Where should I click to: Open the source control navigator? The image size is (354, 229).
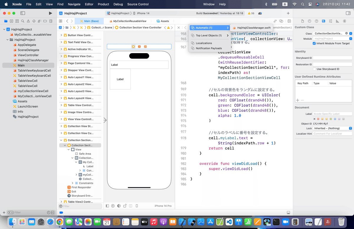click(12, 21)
